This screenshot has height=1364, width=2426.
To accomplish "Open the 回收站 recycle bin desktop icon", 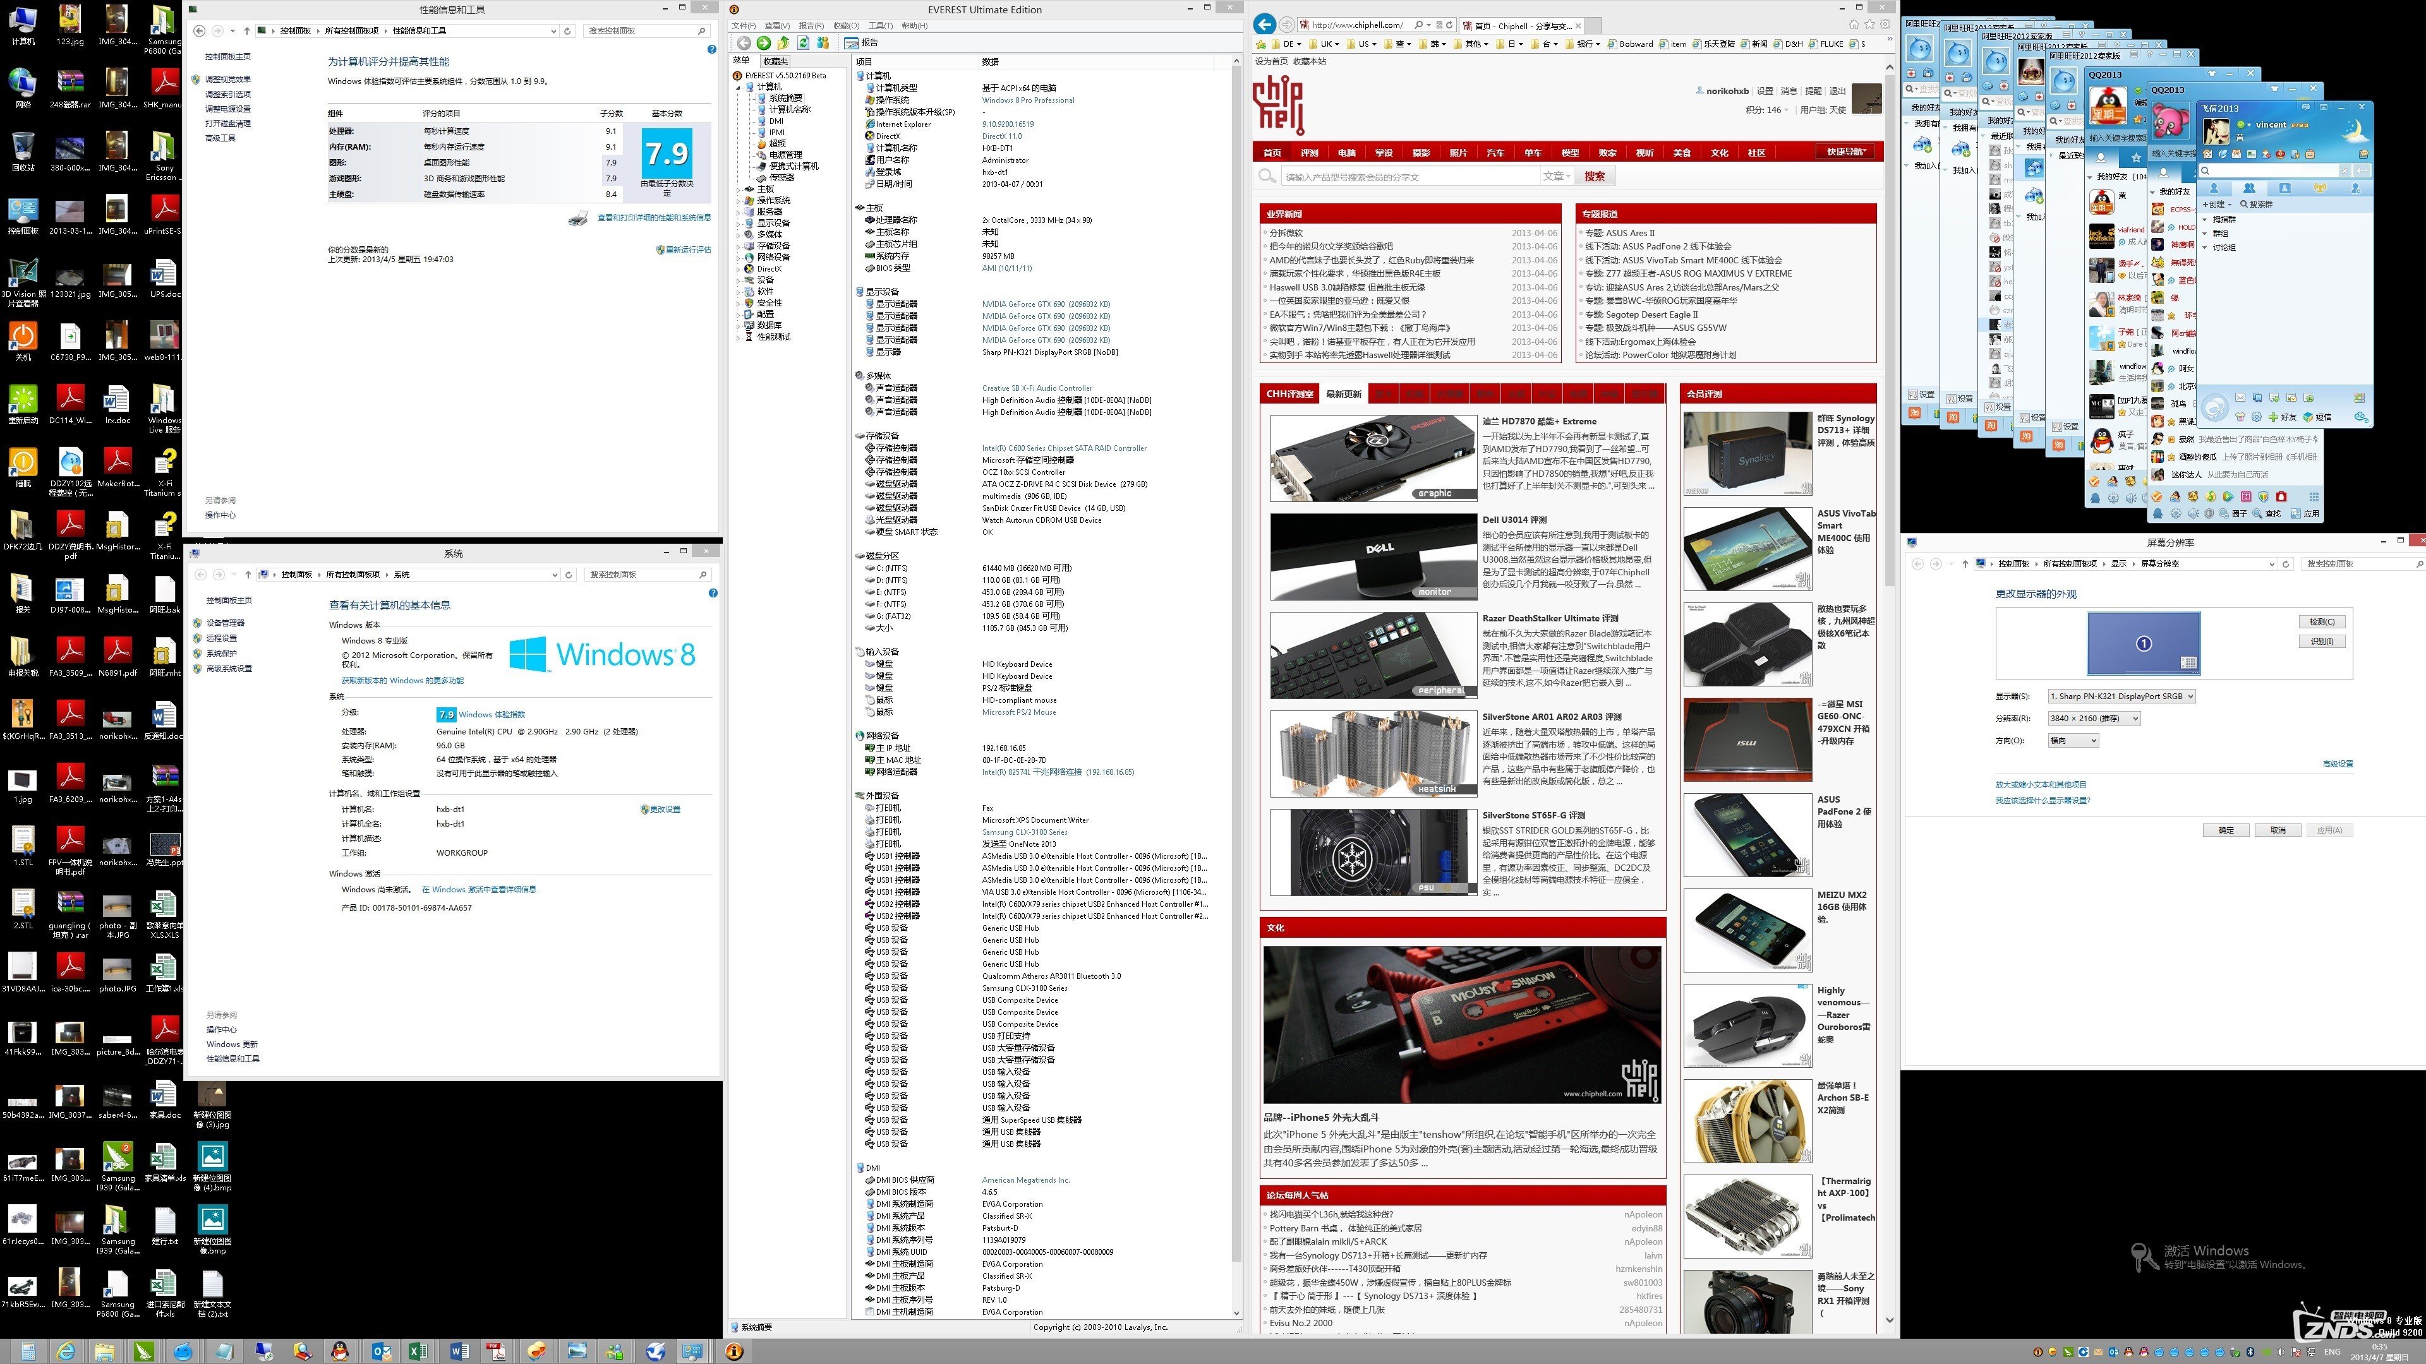I will pos(23,152).
